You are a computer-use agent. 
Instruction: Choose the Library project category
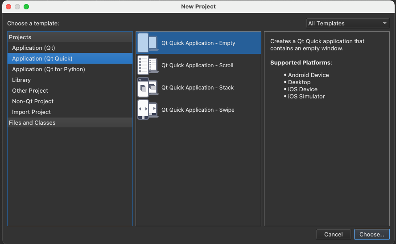pos(21,80)
